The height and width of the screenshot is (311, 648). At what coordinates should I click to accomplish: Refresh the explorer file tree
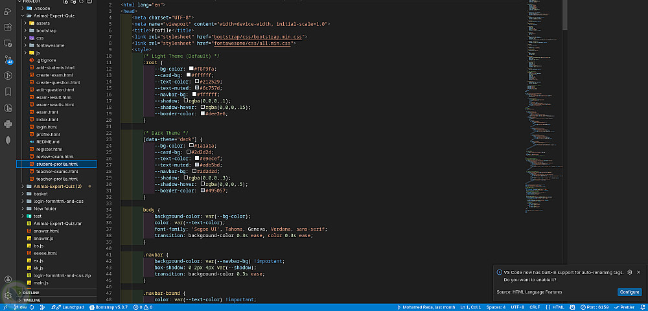click(81, 2)
